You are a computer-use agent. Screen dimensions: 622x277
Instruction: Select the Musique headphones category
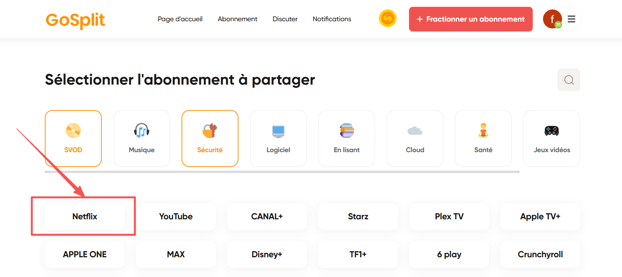(142, 138)
